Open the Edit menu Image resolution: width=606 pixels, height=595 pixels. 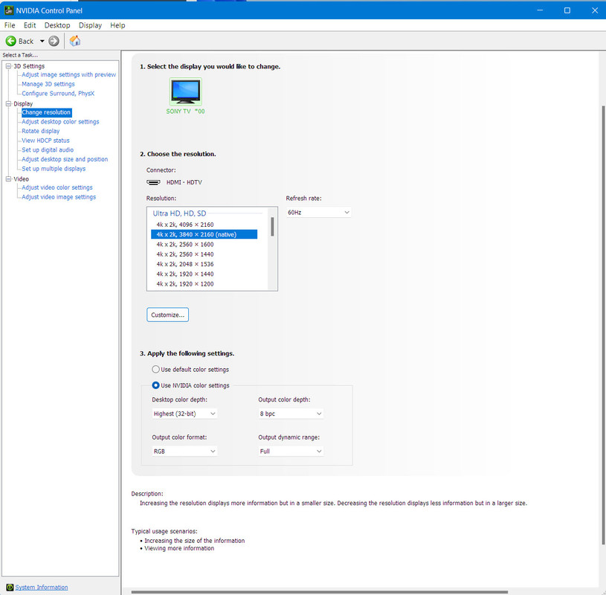tap(30, 25)
